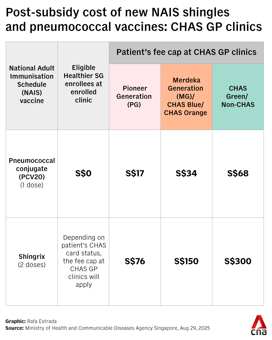Click the Shingrix (2 doses) row label
This screenshot has height=340, width=272.
click(32, 261)
